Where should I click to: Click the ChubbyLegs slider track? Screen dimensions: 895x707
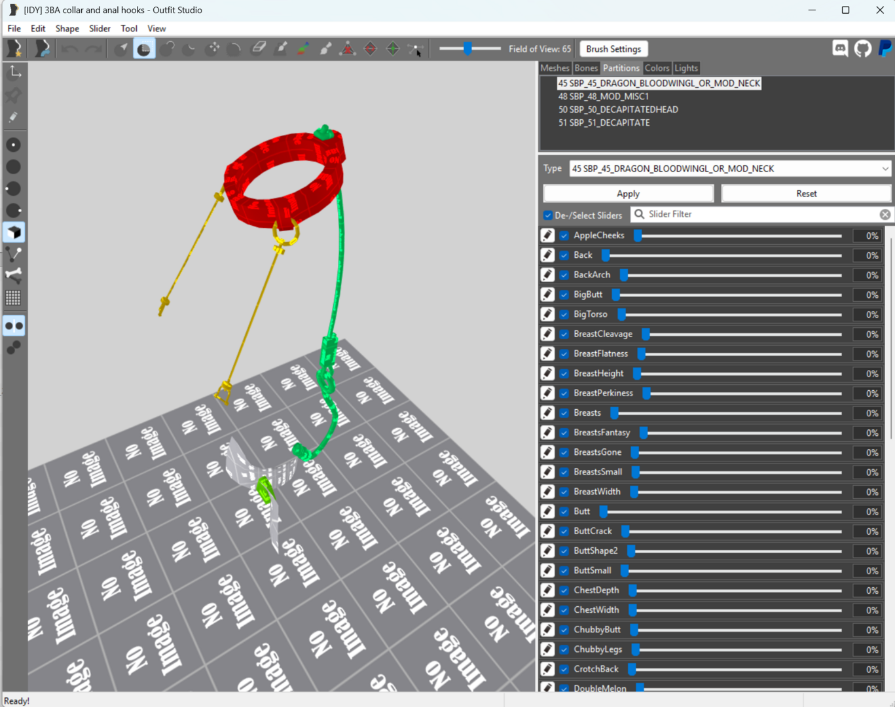(737, 649)
